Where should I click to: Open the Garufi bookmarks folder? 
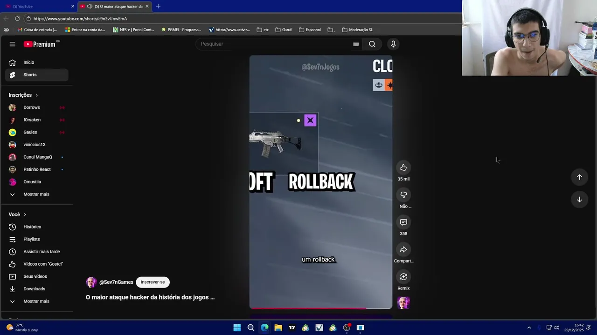[x=284, y=30]
